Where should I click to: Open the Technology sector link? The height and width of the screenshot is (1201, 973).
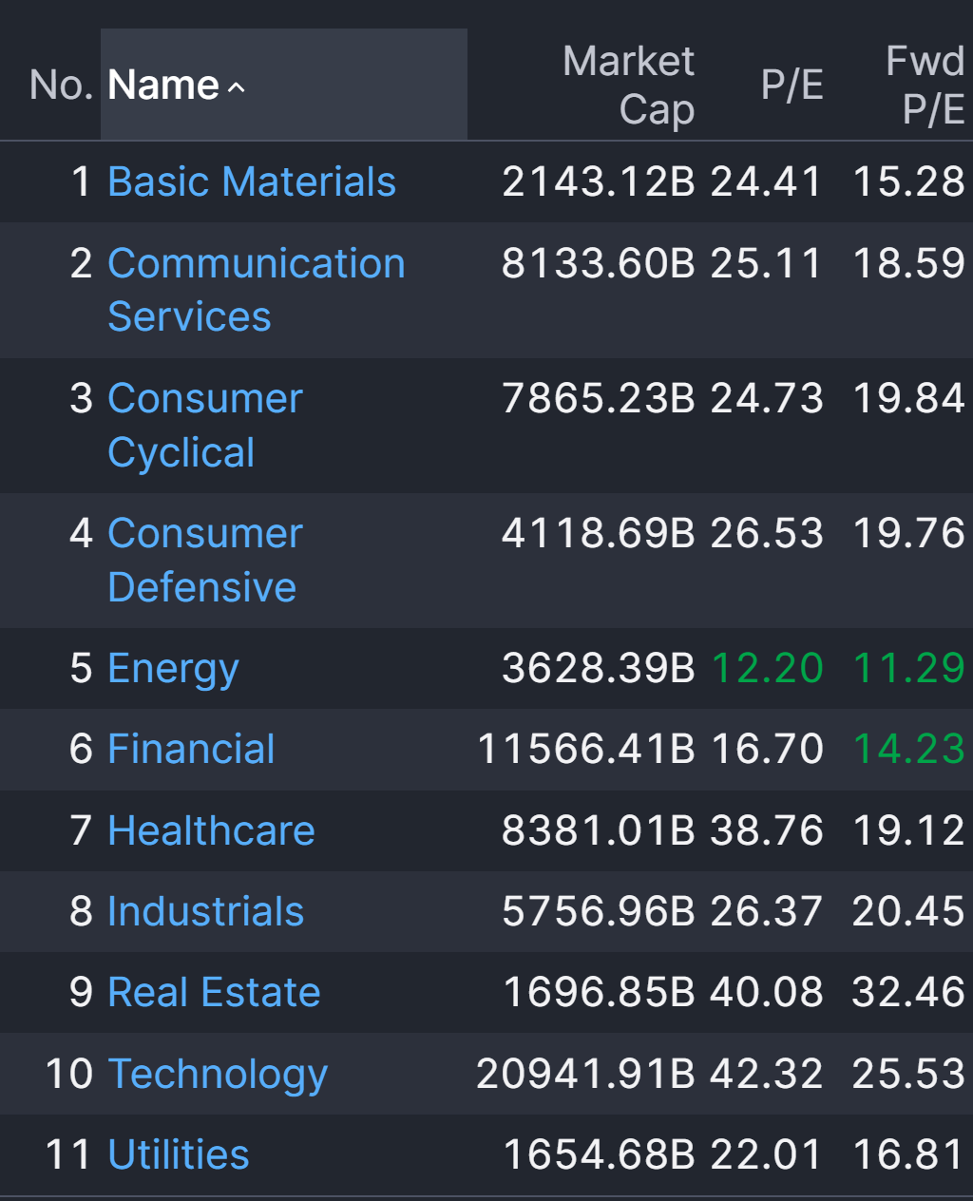pos(218,1074)
